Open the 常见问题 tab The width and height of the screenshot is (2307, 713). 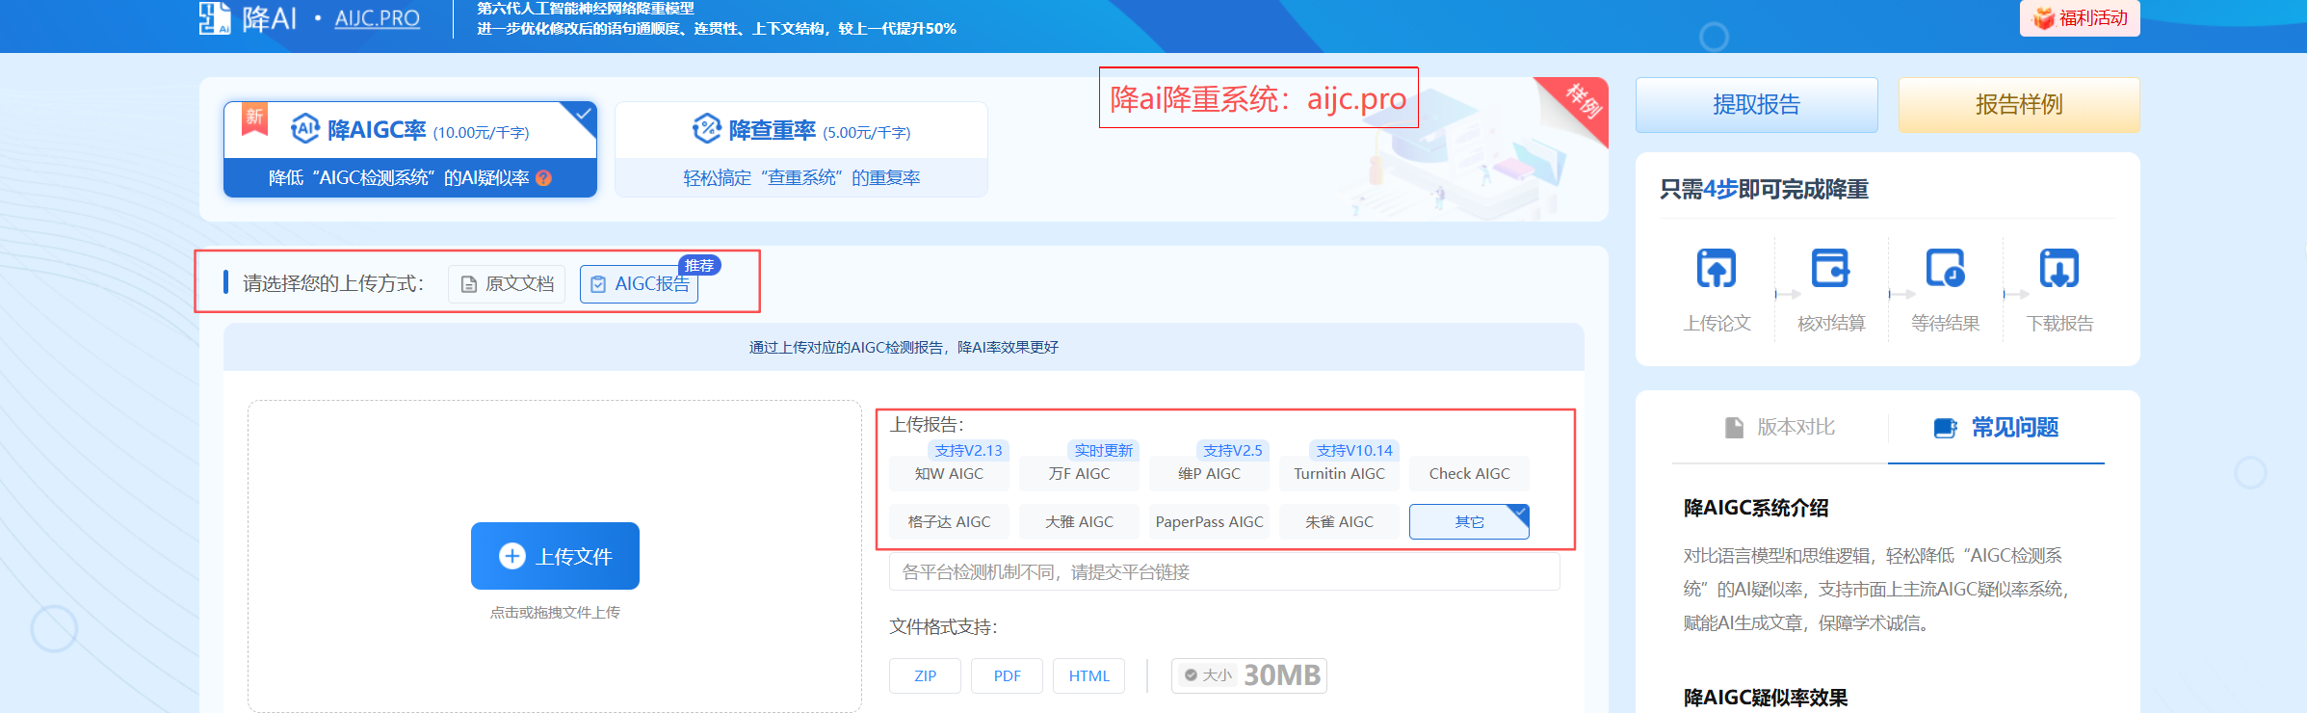point(1996,428)
